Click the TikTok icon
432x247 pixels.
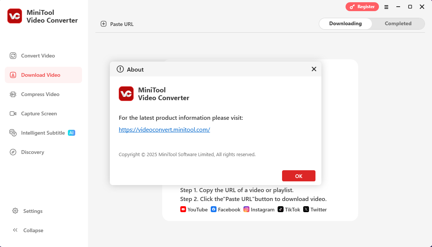(281, 209)
